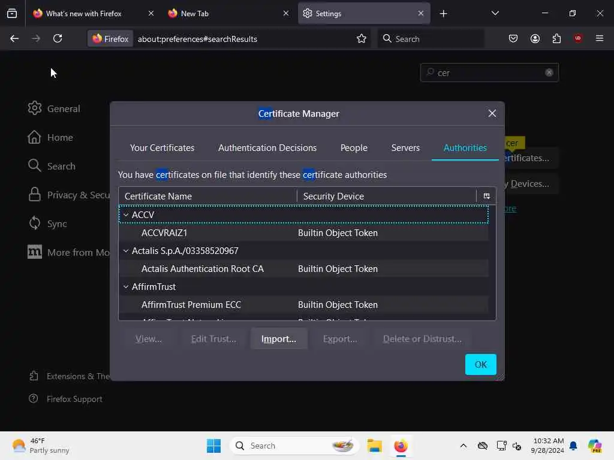Image resolution: width=614 pixels, height=460 pixels.
Task: Collapse the AffirmTrust group
Action: [126, 287]
